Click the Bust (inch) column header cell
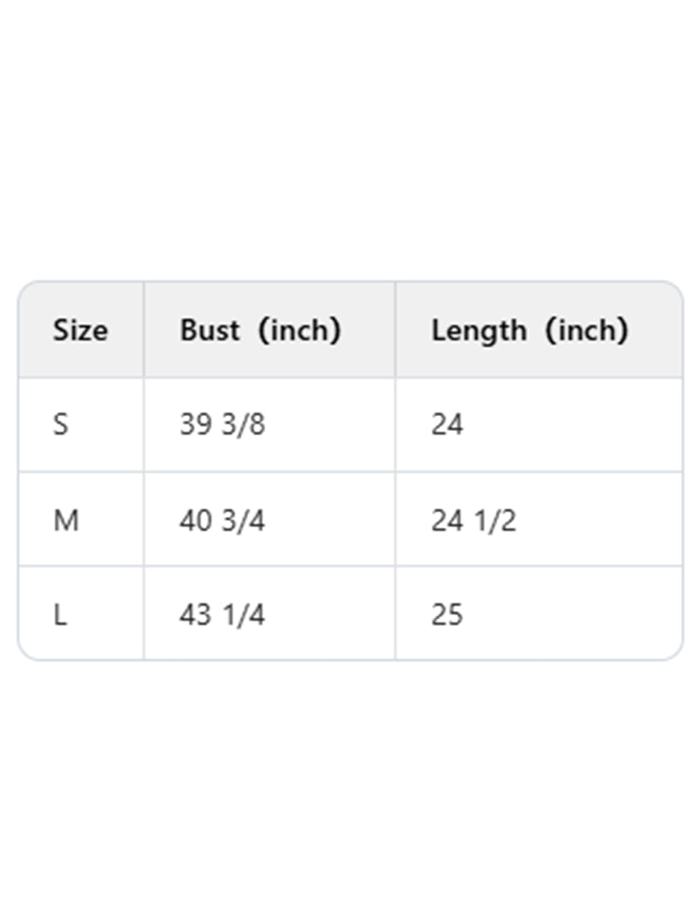699x918 pixels. 260,330
